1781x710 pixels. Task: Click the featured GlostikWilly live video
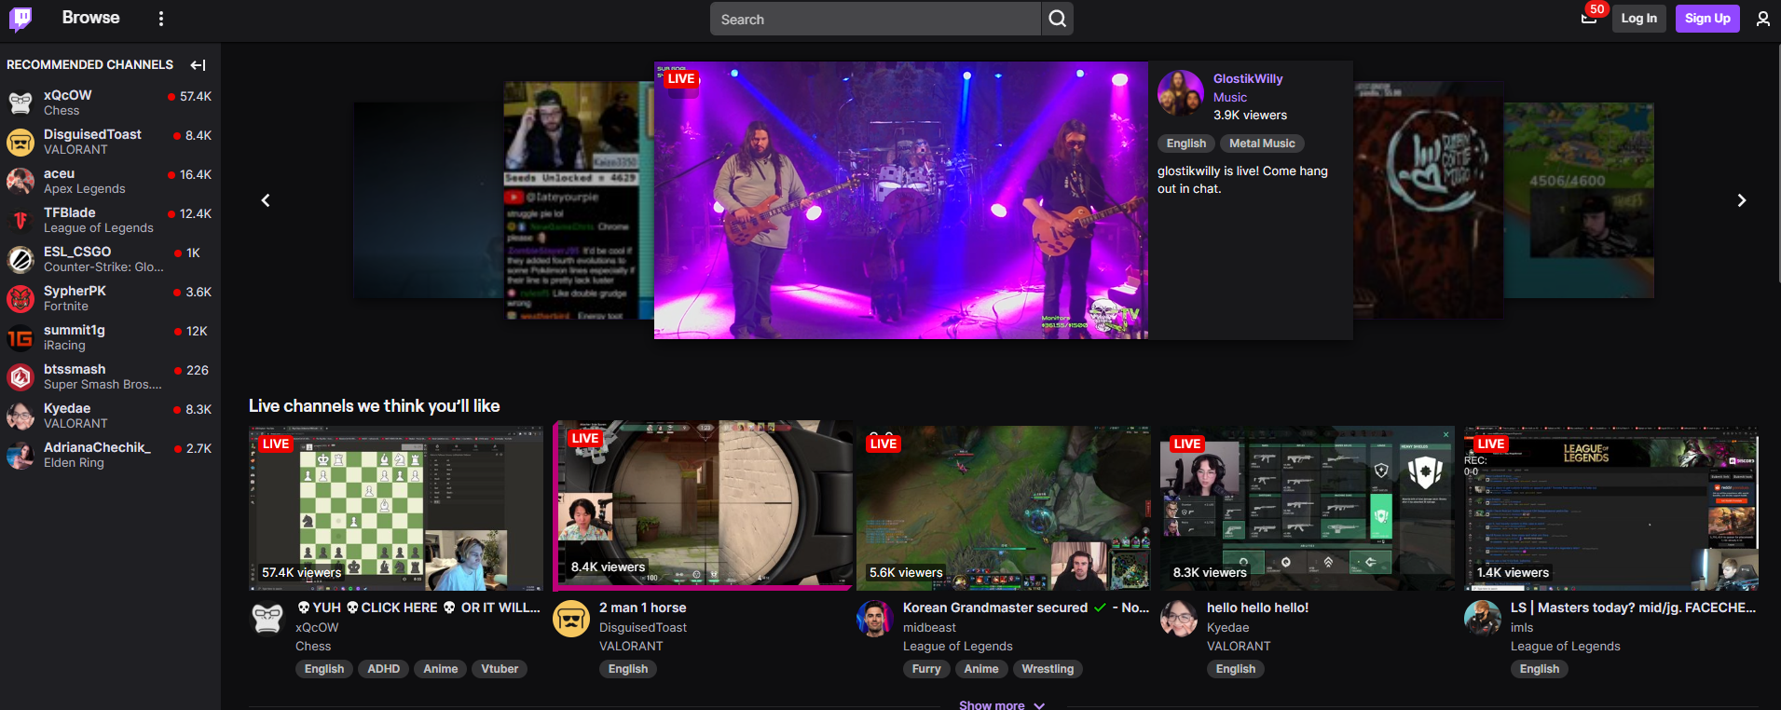[900, 200]
